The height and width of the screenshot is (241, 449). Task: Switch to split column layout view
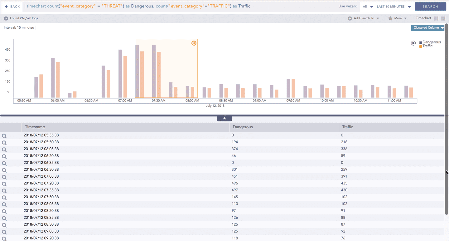point(436,18)
